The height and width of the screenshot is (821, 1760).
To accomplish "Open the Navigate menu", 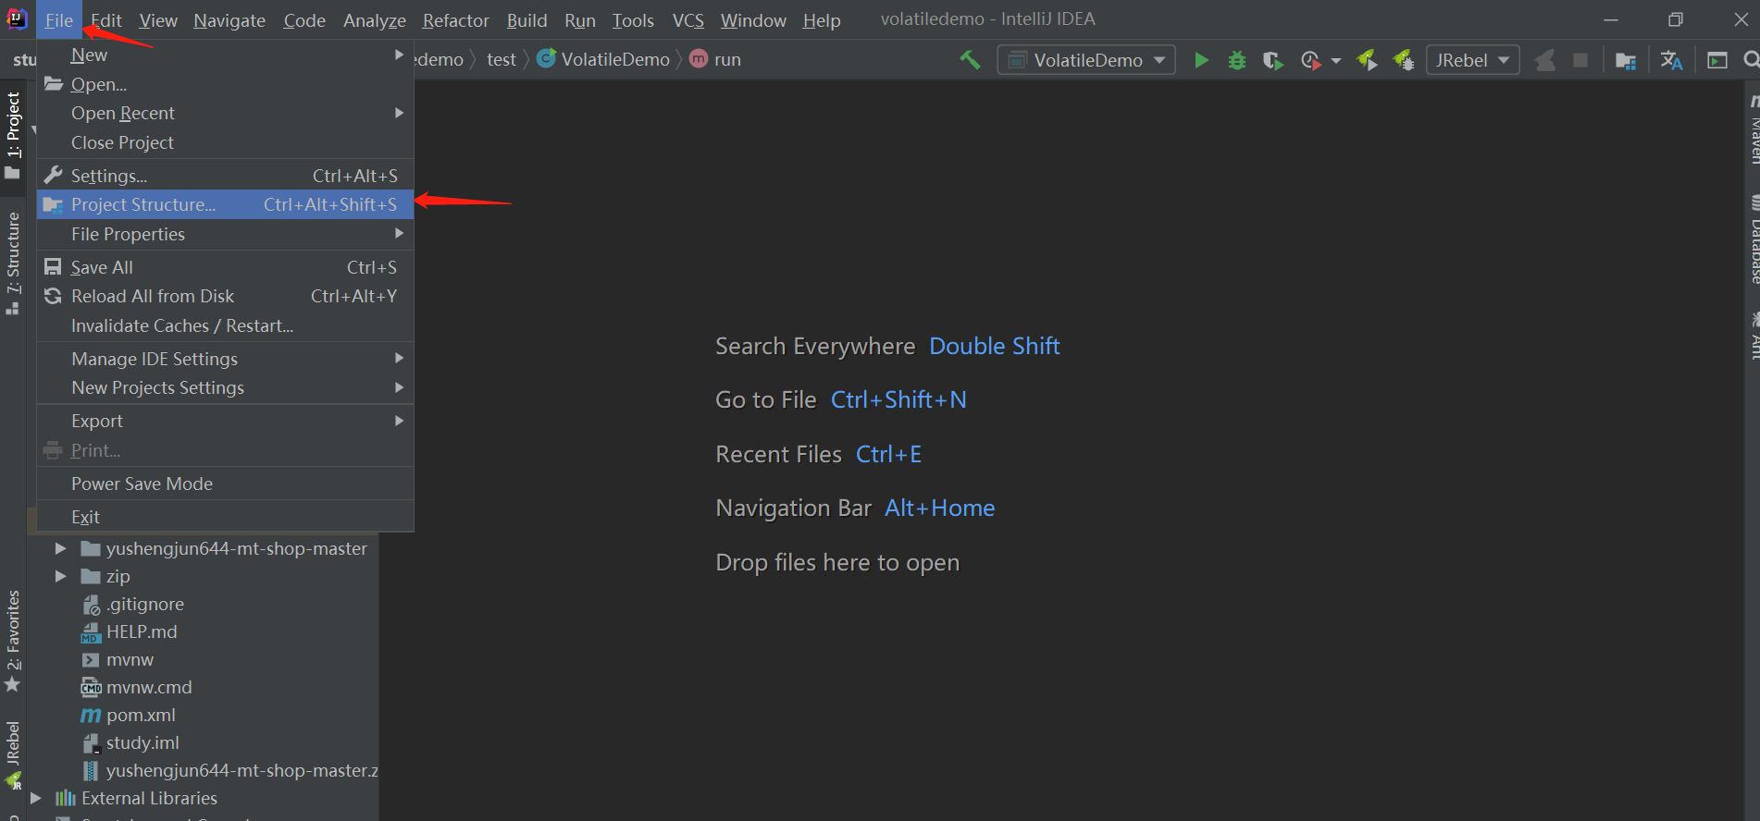I will [229, 19].
